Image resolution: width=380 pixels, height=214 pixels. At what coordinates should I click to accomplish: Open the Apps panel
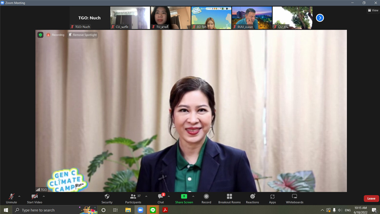272,198
